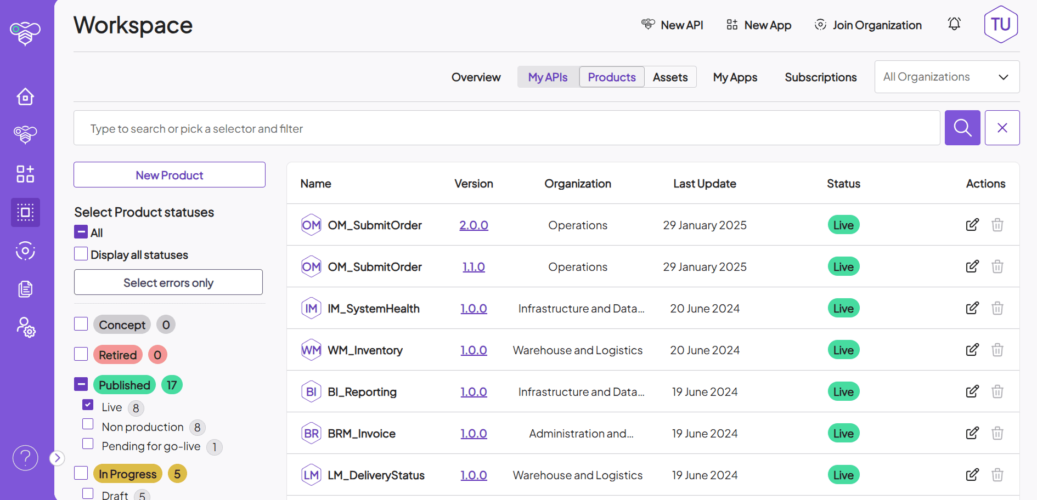Open the help question mark icon

[x=25, y=458]
